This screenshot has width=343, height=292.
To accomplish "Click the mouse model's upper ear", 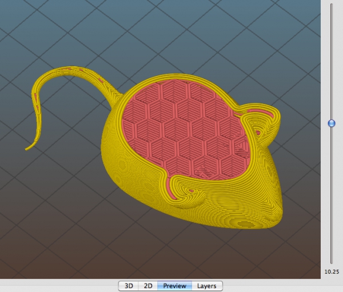I will tap(262, 121).
